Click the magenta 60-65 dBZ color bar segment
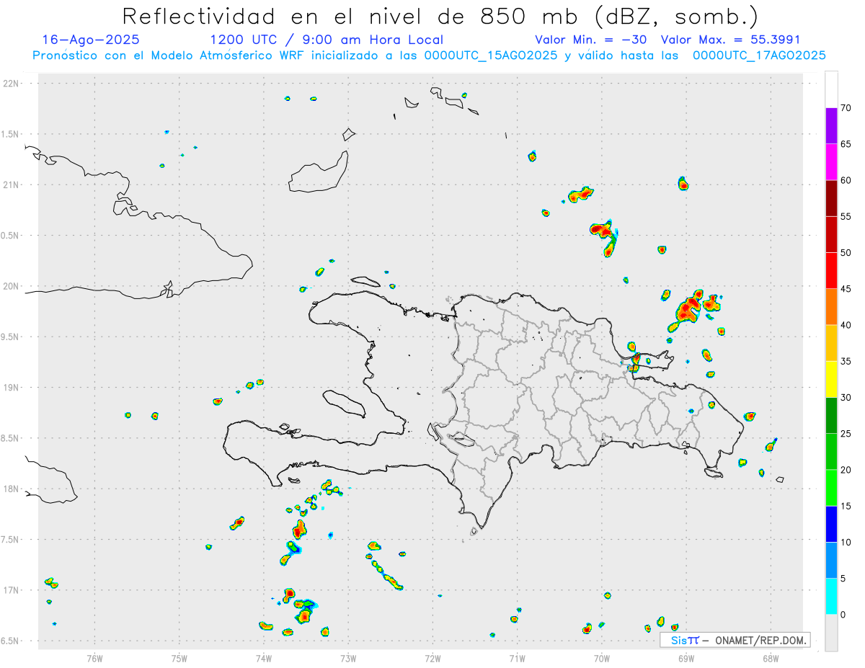The image size is (865, 668). tap(831, 161)
